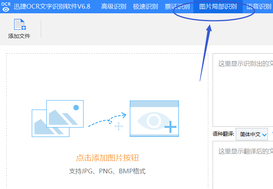This screenshot has width=273, height=189.
Task: Click the eye window plus illustration
Action: (x=154, y=119)
